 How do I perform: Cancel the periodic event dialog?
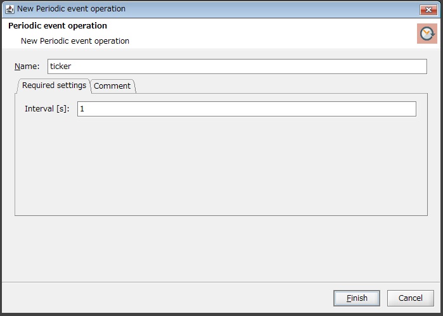click(x=410, y=298)
